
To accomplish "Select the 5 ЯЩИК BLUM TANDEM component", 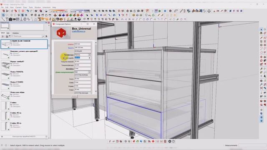I will pyautogui.click(x=24, y=44).
